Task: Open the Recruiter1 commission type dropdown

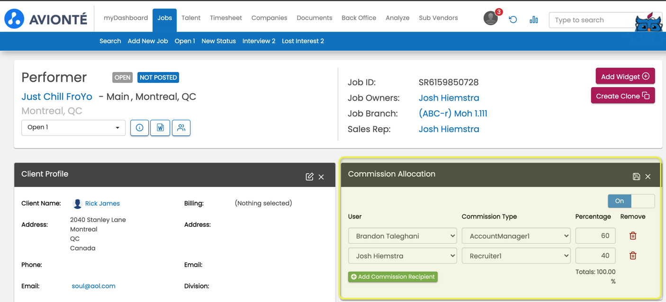Action: pos(516,256)
